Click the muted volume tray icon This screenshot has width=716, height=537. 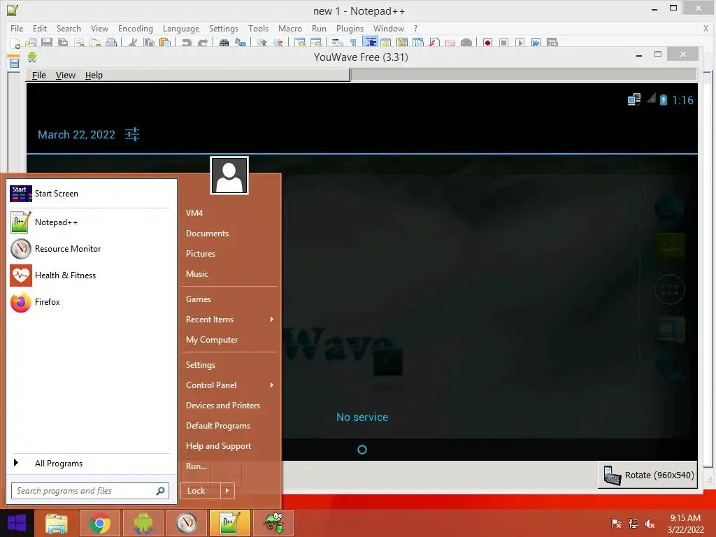(x=650, y=524)
